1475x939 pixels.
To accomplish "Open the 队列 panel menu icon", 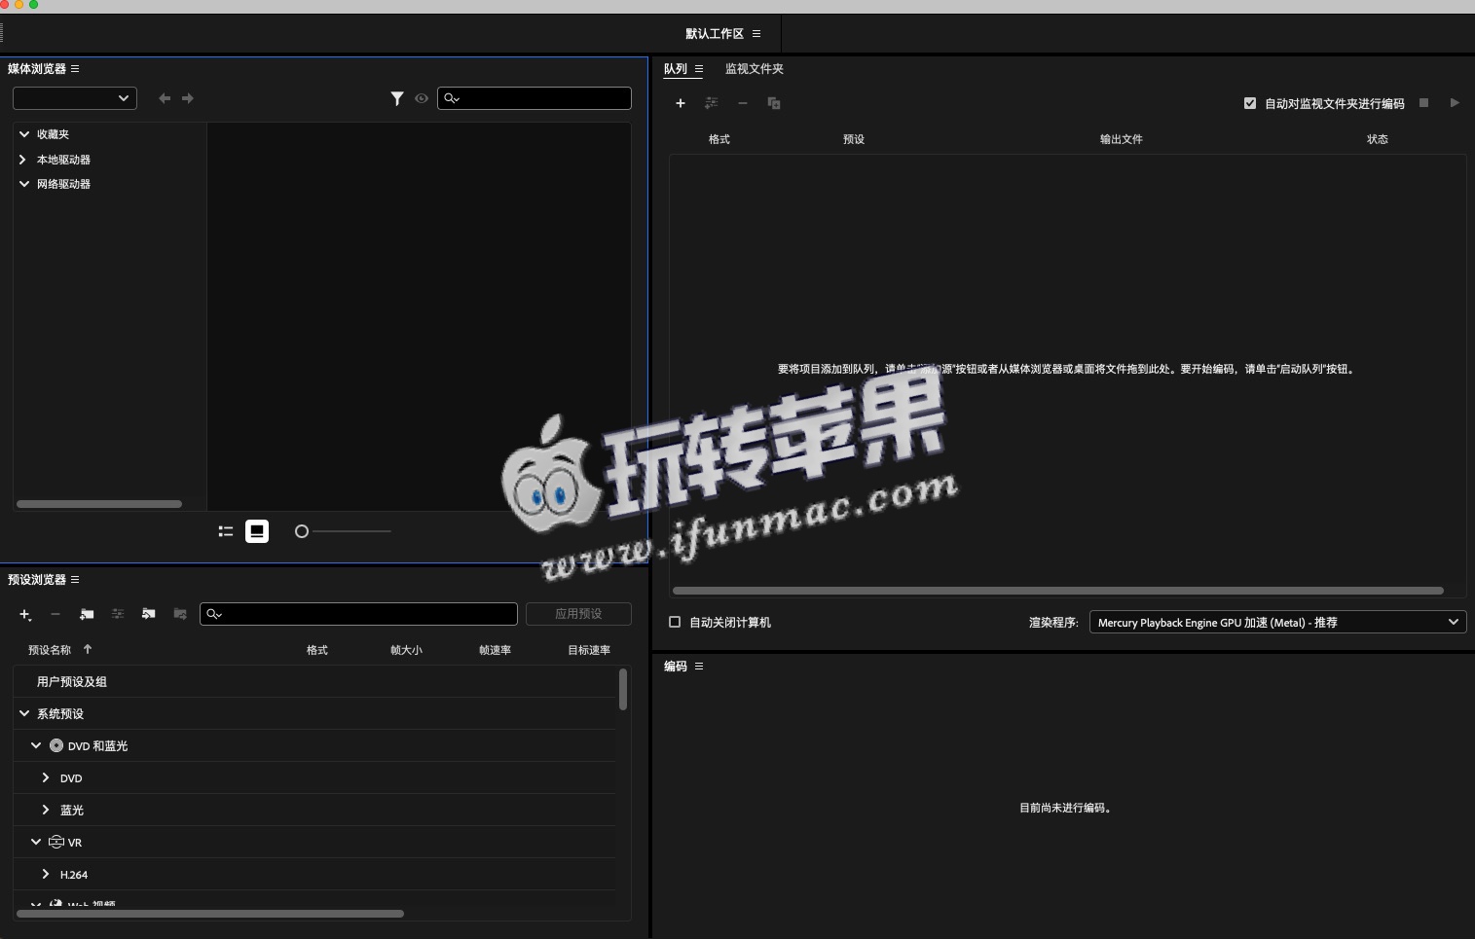I will (699, 69).
